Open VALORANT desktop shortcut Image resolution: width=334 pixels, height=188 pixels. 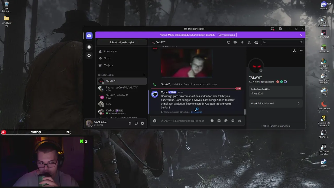pos(324,34)
